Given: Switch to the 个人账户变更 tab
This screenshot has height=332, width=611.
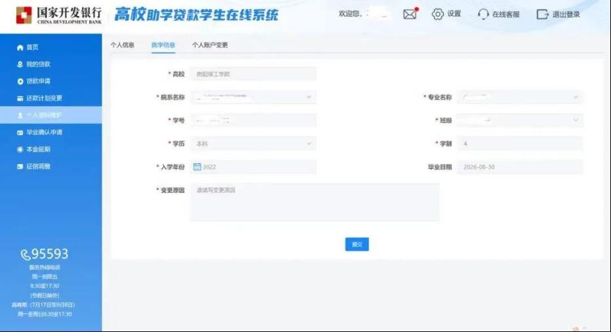Looking at the screenshot, I should [x=210, y=45].
